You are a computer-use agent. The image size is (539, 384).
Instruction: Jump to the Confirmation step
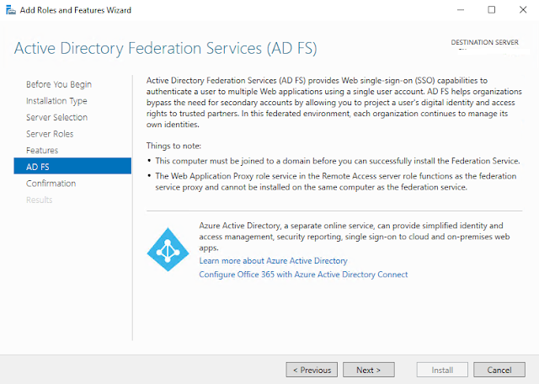click(51, 183)
